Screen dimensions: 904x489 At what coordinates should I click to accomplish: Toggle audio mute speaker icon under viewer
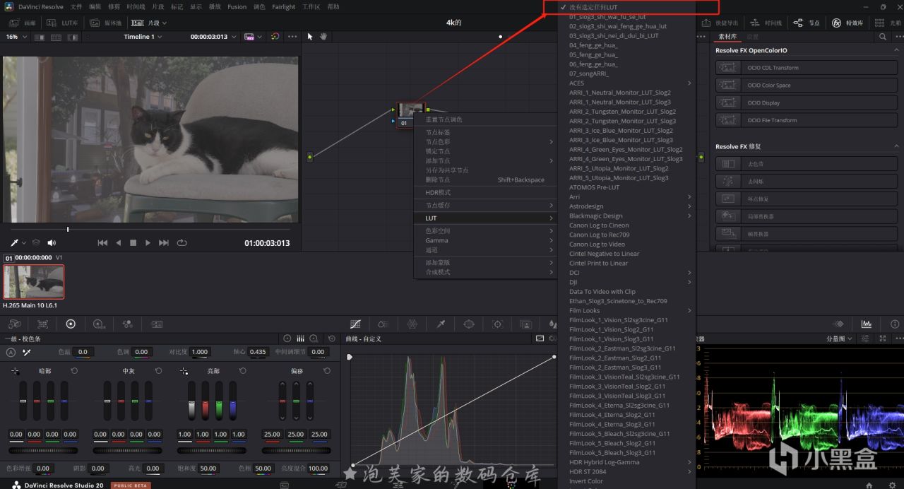tap(52, 242)
